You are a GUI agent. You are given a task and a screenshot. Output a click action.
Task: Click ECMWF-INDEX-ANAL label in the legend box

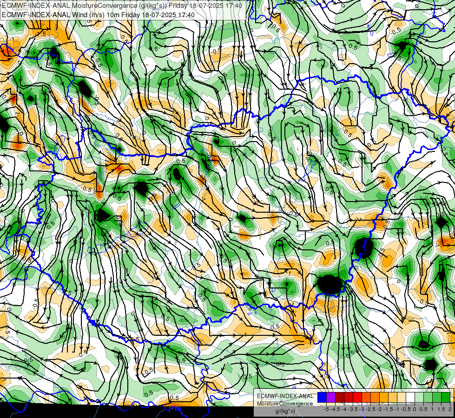[x=285, y=396]
